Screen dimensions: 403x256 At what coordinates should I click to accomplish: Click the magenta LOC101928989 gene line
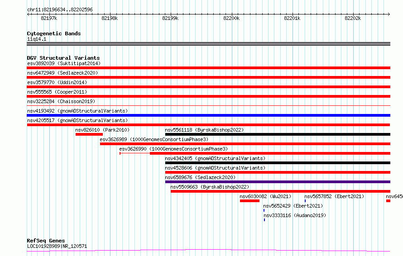click(208, 251)
